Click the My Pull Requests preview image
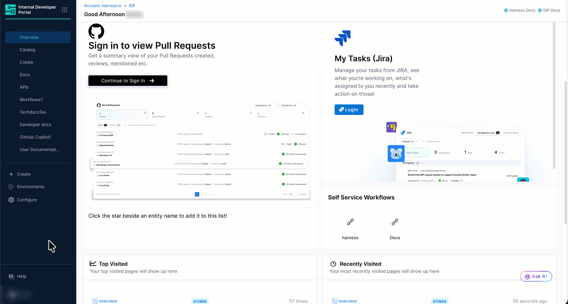568x304 pixels. (x=201, y=150)
